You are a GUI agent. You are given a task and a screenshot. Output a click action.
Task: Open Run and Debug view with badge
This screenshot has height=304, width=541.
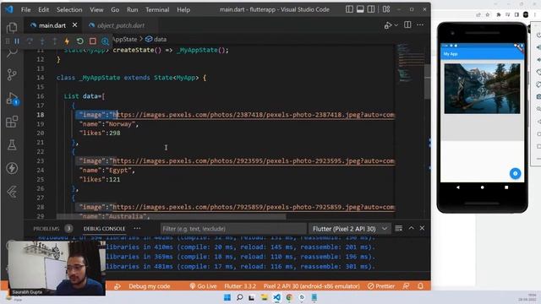point(12,98)
